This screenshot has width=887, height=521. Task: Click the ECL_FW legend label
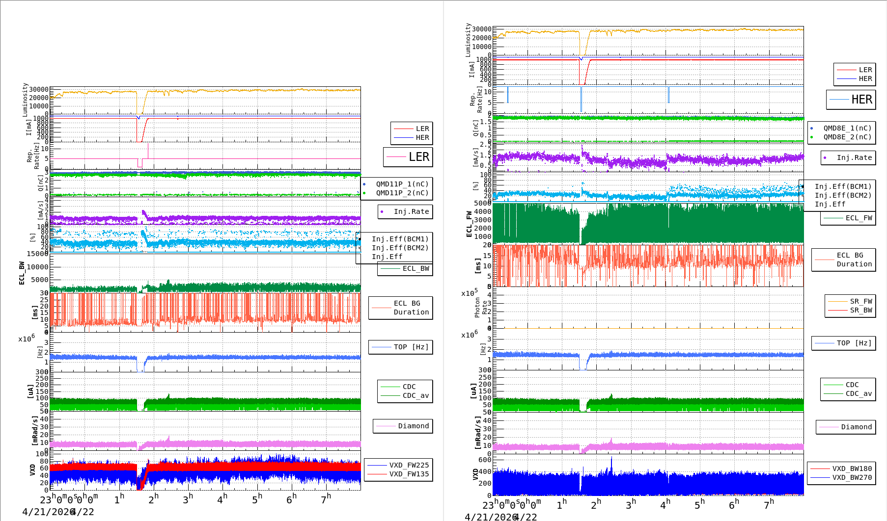(x=858, y=218)
